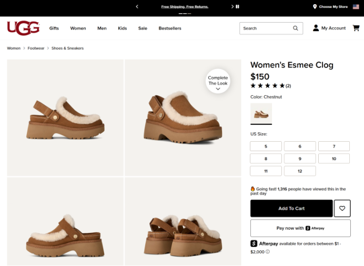This screenshot has width=364, height=266.
Task: Expand Complete The Look chevron
Action: 218,90
